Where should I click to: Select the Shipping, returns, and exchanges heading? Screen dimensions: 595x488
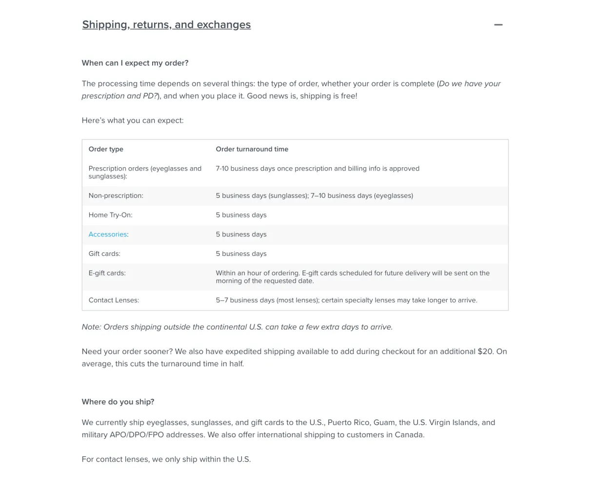tap(166, 24)
